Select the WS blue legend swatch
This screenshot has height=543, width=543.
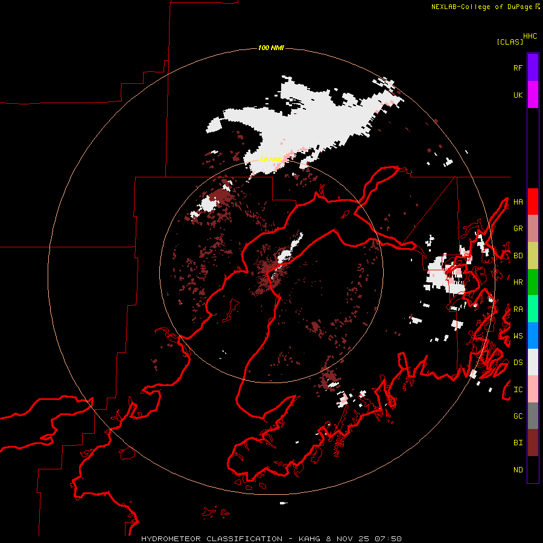[533, 335]
